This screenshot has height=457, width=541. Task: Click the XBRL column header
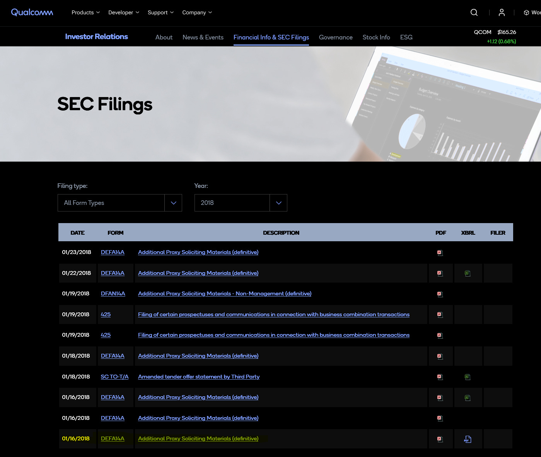click(x=468, y=233)
